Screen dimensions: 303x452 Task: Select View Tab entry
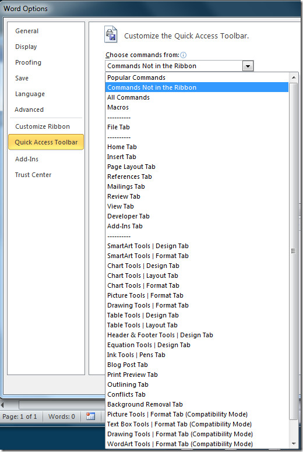[x=197, y=206]
